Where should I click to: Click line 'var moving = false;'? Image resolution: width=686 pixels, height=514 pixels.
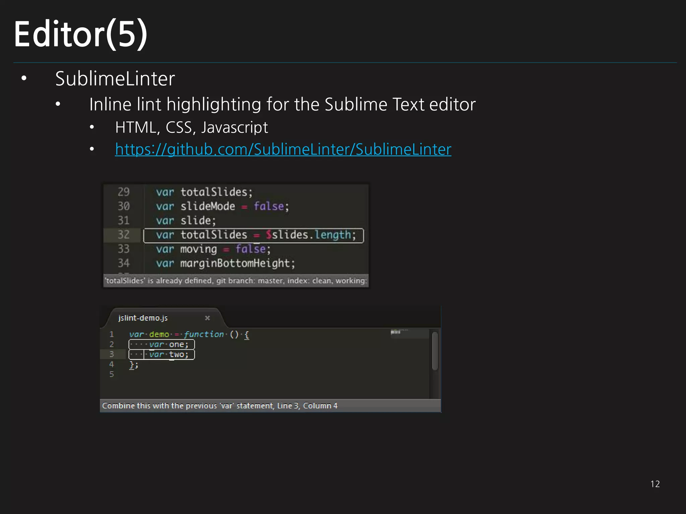213,249
